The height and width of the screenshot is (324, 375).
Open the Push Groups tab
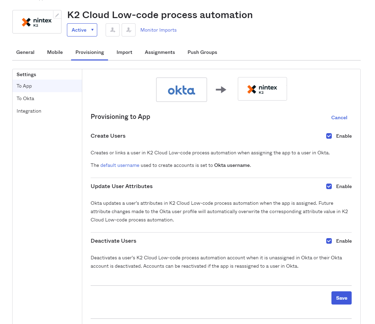(202, 52)
